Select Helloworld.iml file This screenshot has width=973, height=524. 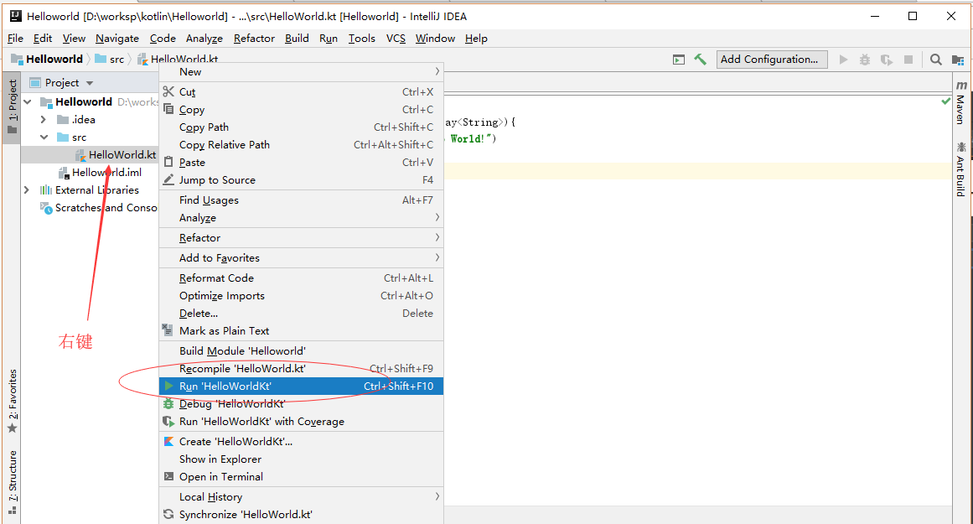pos(106,173)
